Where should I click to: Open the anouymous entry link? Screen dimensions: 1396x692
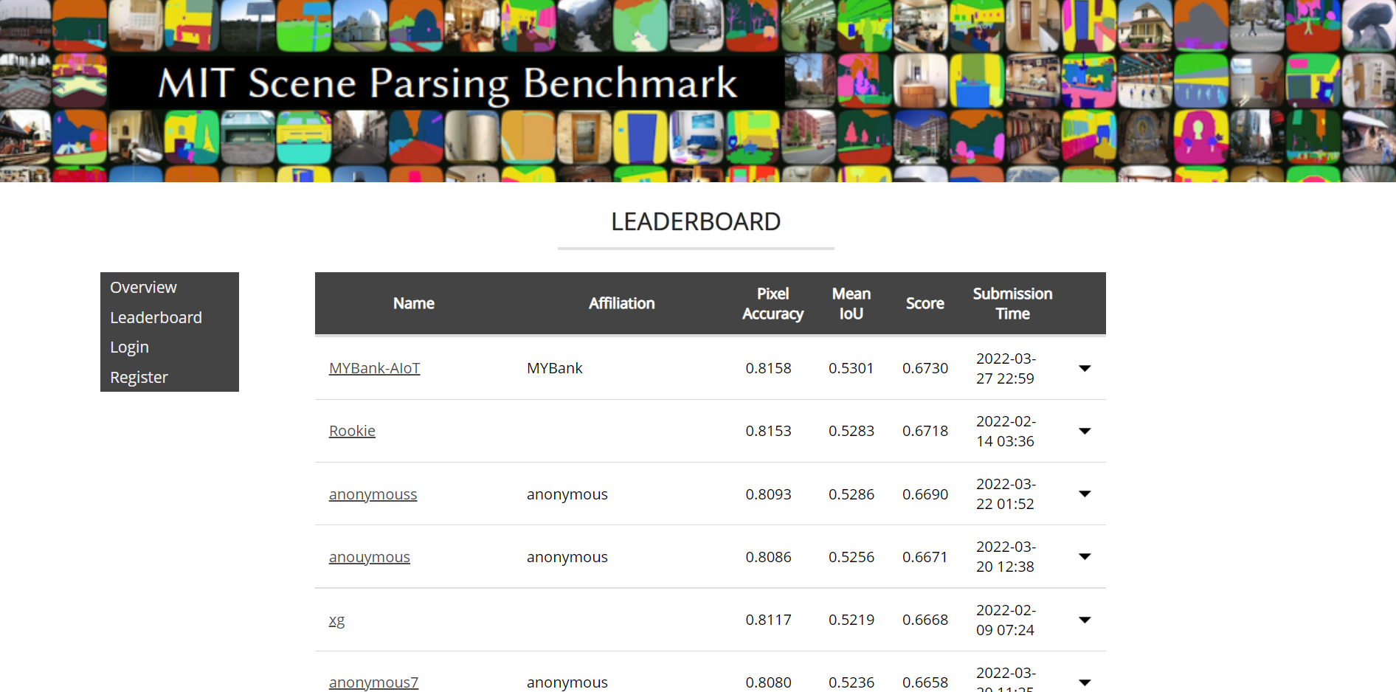click(369, 557)
